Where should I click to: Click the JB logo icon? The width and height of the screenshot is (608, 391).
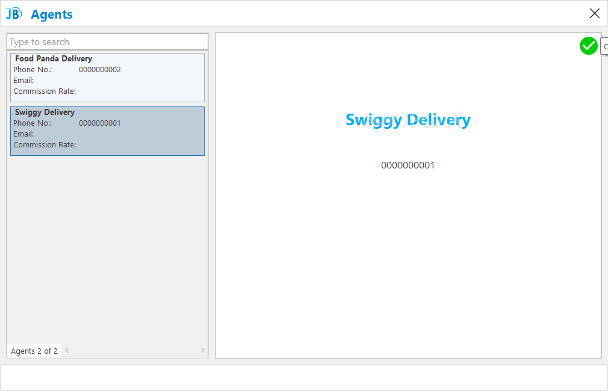point(14,14)
